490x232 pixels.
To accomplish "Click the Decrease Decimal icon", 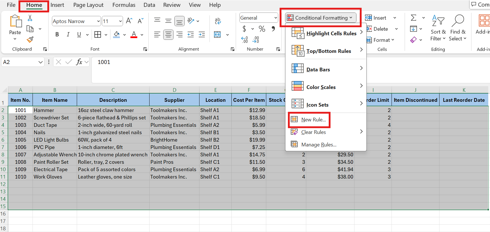I will tap(256, 40).
